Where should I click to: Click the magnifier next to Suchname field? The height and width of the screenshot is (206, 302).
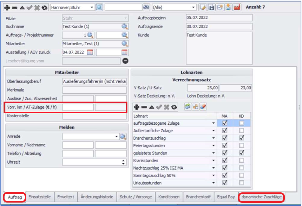point(125,27)
